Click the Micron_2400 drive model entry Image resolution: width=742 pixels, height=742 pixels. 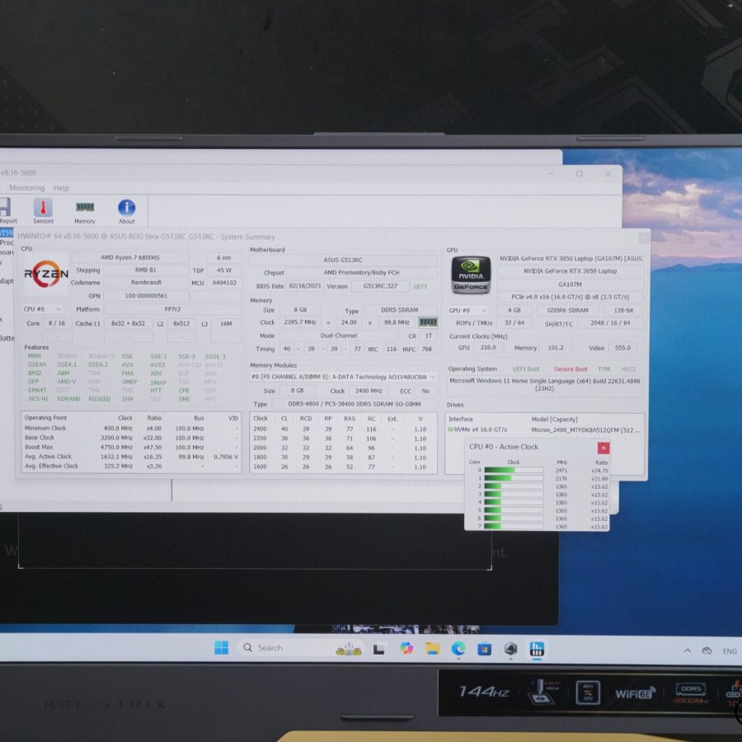pos(586,430)
